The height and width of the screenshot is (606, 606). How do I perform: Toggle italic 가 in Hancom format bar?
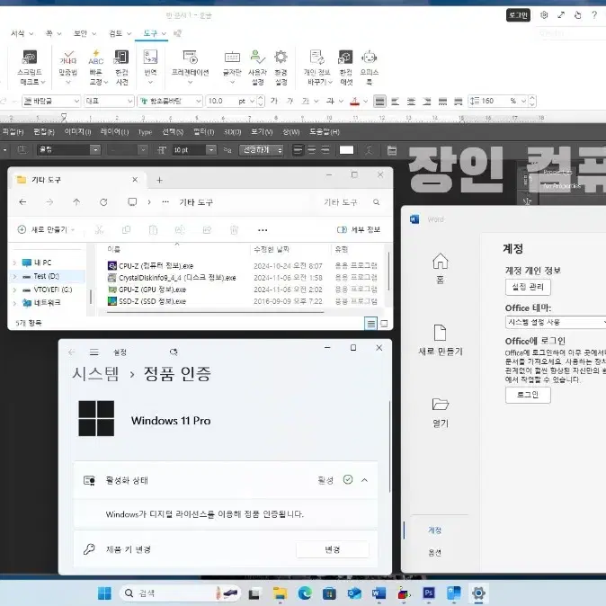point(290,102)
